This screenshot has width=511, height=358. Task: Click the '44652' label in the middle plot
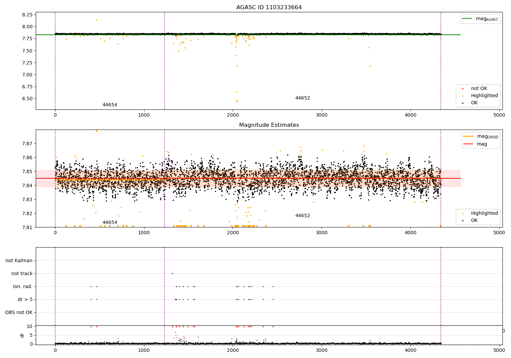(303, 216)
